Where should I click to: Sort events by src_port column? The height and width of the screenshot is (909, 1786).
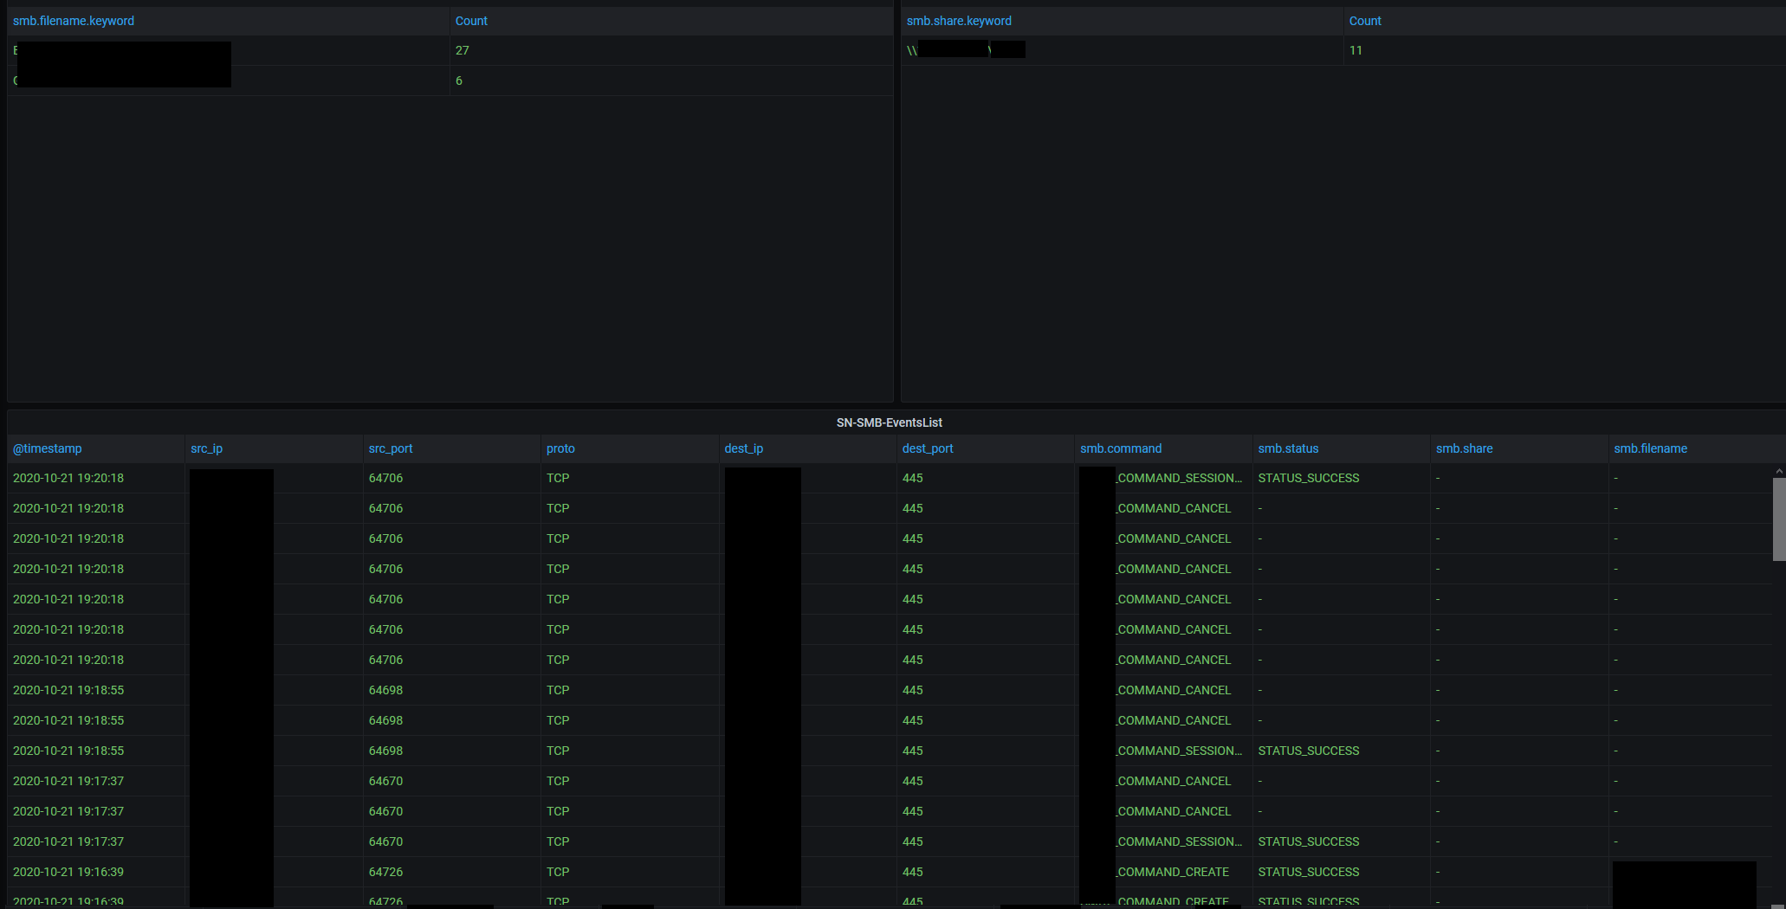click(x=391, y=448)
